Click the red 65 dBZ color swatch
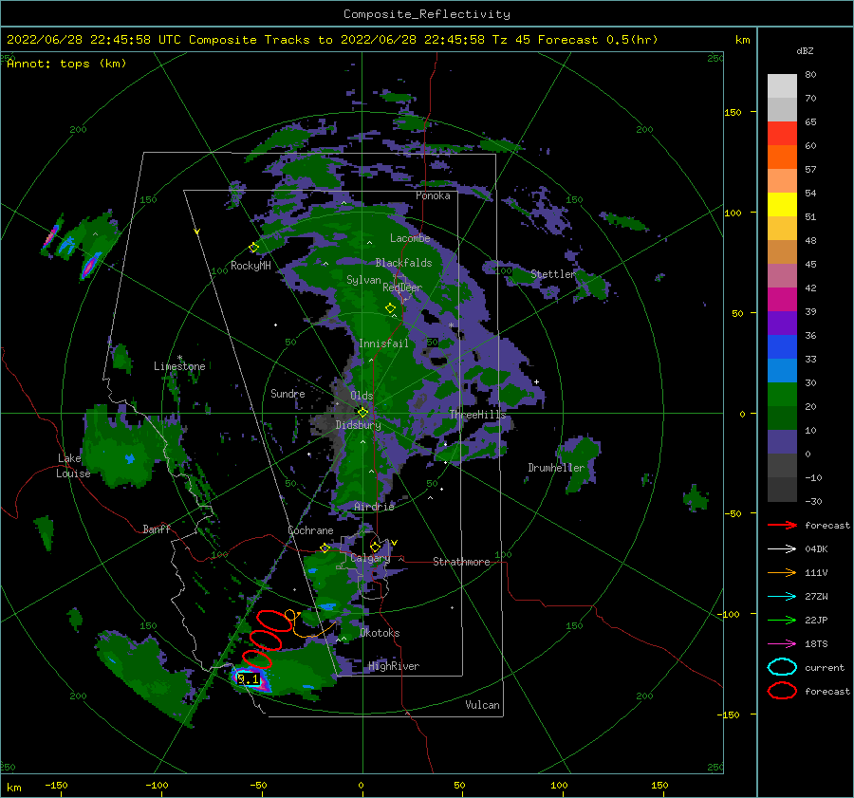 coord(782,134)
